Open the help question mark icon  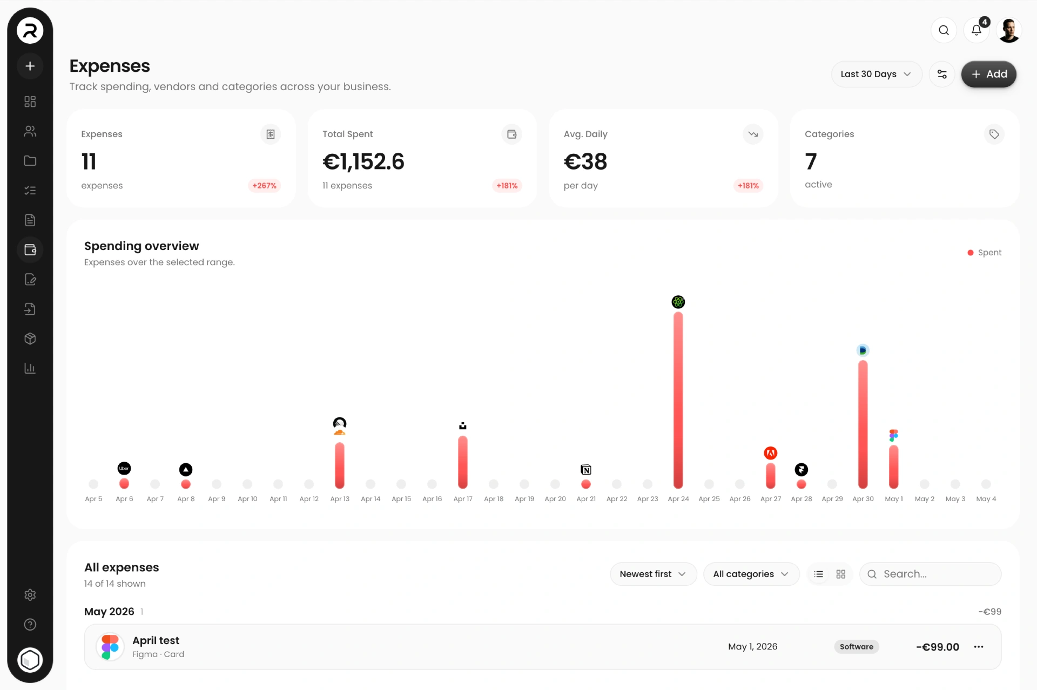pyautogui.click(x=30, y=625)
